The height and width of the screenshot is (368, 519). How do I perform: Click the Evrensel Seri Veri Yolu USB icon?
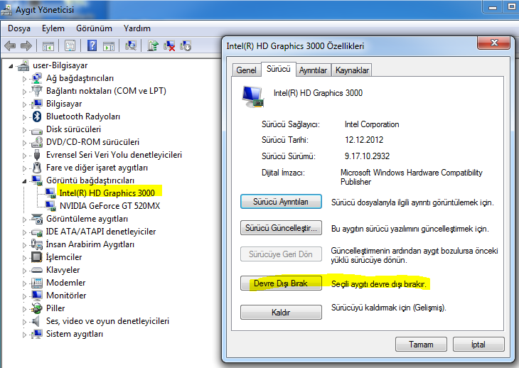point(37,155)
